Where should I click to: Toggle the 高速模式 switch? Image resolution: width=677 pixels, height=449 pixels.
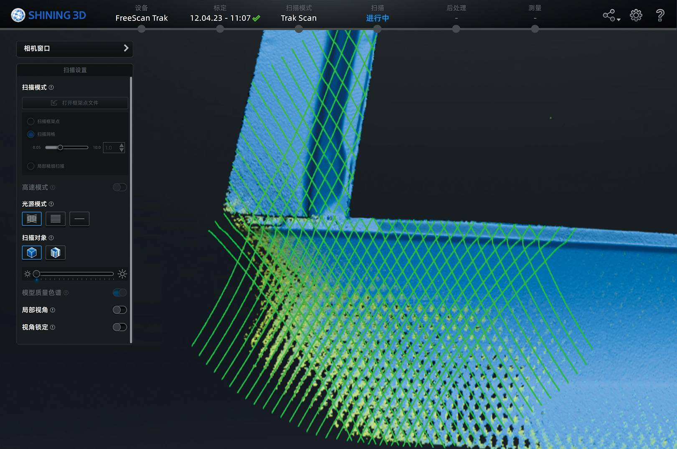pyautogui.click(x=119, y=187)
